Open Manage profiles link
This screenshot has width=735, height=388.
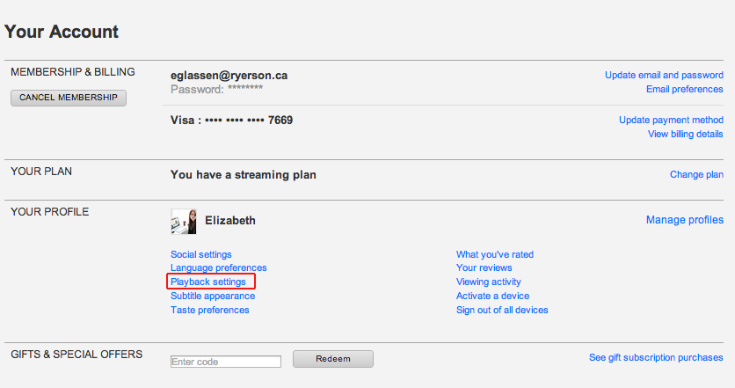click(x=684, y=220)
